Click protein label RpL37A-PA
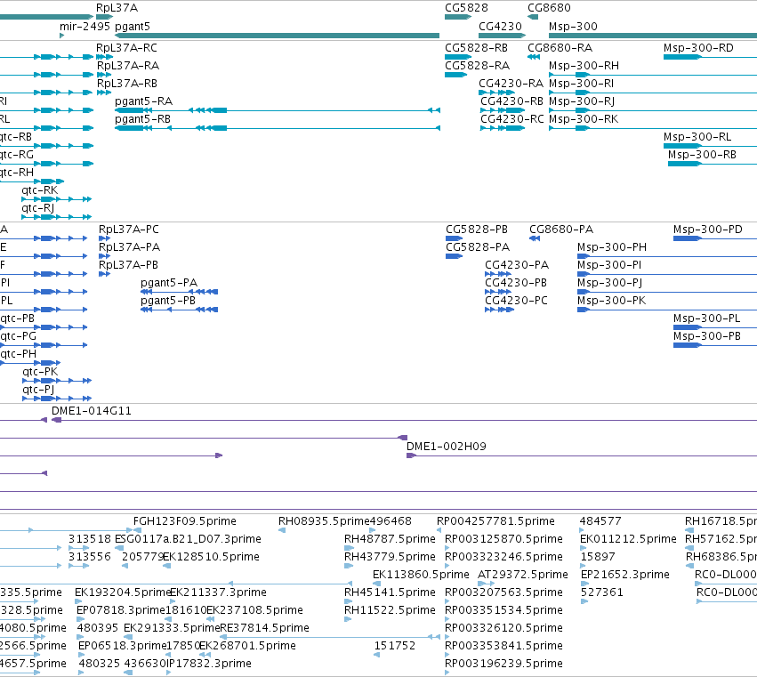Screen dimensions: 757x677 click(129, 247)
